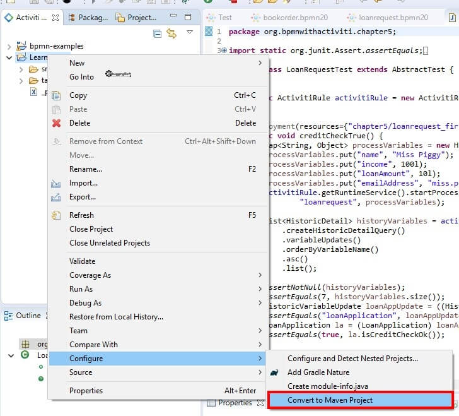Screen dimensions: 459x416
Task: Select Rename... menu entry
Action: [x=158, y=169]
